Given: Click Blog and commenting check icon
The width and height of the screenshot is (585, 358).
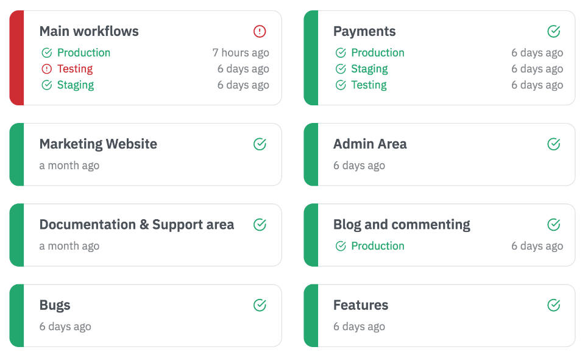Looking at the screenshot, I should point(553,225).
